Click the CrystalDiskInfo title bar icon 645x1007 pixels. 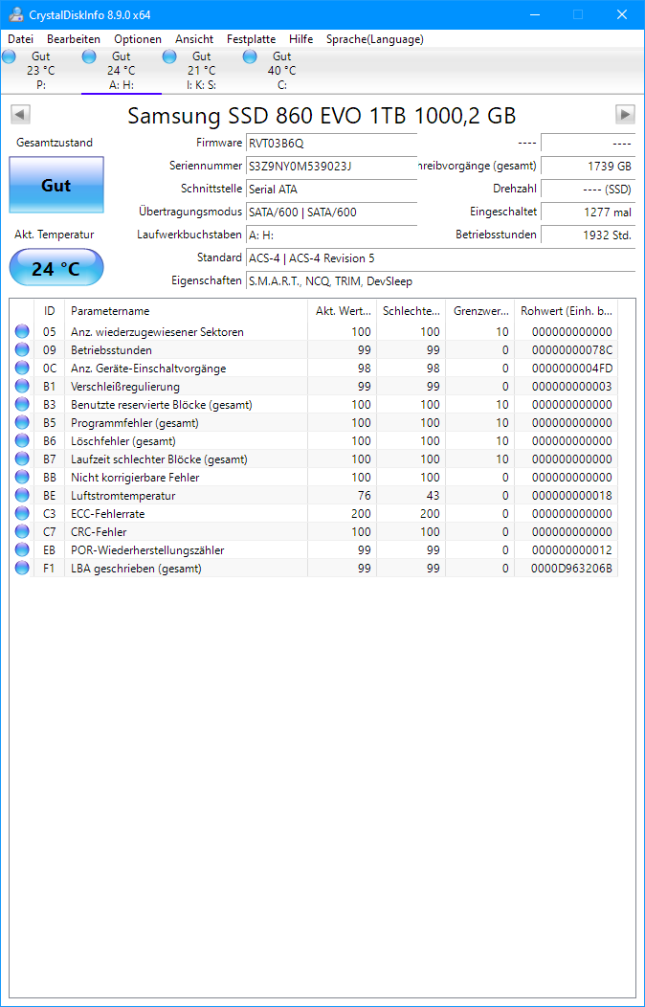(14, 14)
